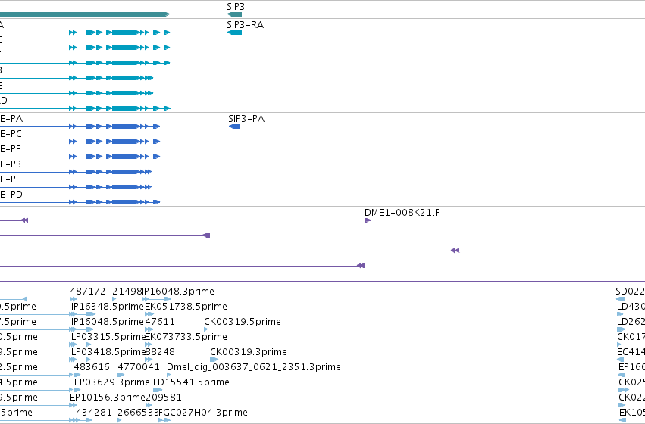Click the 209581 feature label
645x424 pixels.
click(x=164, y=397)
